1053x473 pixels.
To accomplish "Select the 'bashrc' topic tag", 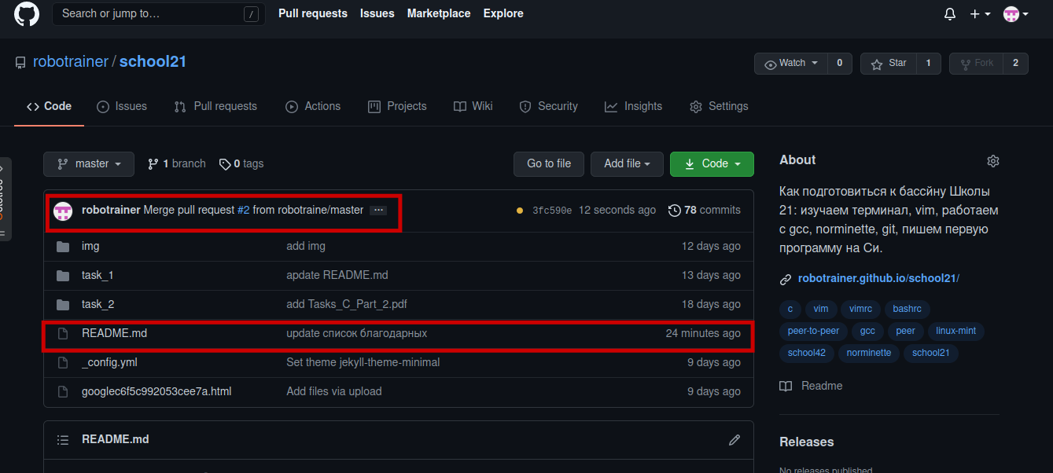I will pyautogui.click(x=907, y=309).
